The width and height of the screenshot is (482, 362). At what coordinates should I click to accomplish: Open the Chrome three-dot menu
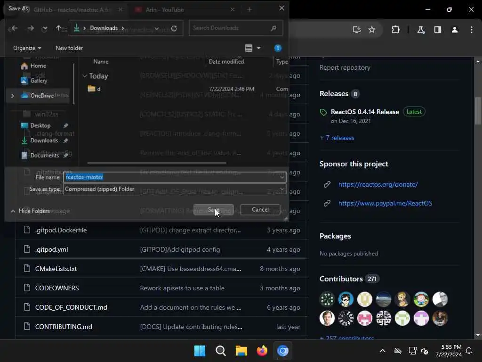[x=472, y=30]
